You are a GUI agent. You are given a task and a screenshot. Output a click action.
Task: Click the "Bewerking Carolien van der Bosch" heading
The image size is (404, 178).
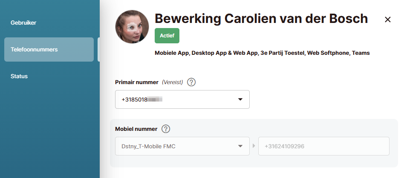tap(261, 19)
